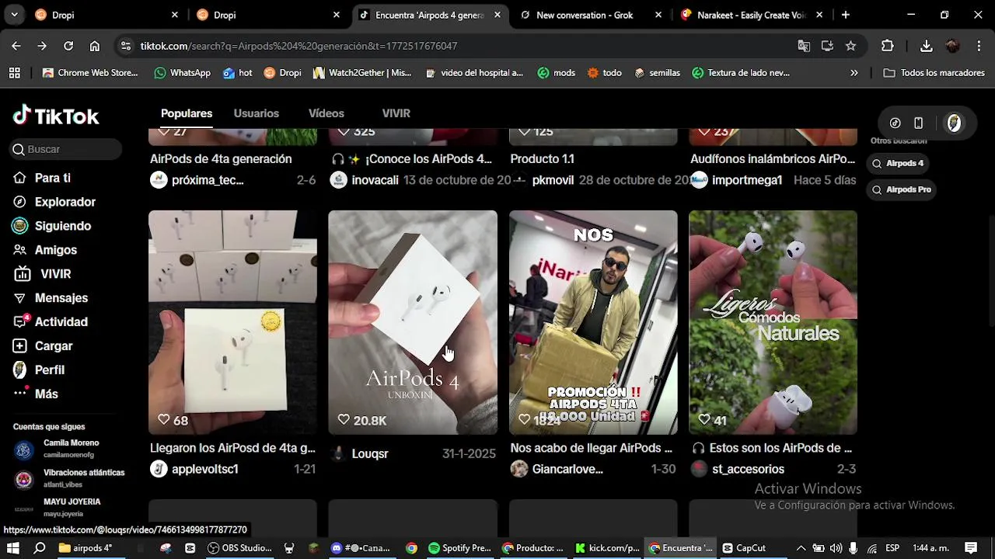Open Camila Moreno followed account
The image size is (995, 559).
pos(68,449)
